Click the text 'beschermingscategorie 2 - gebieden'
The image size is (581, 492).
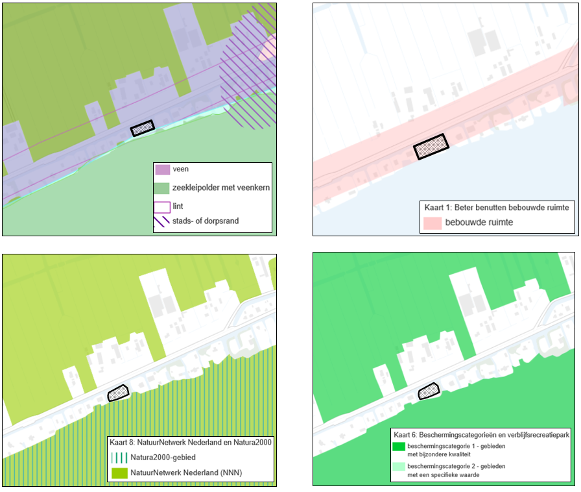pyautogui.click(x=456, y=467)
